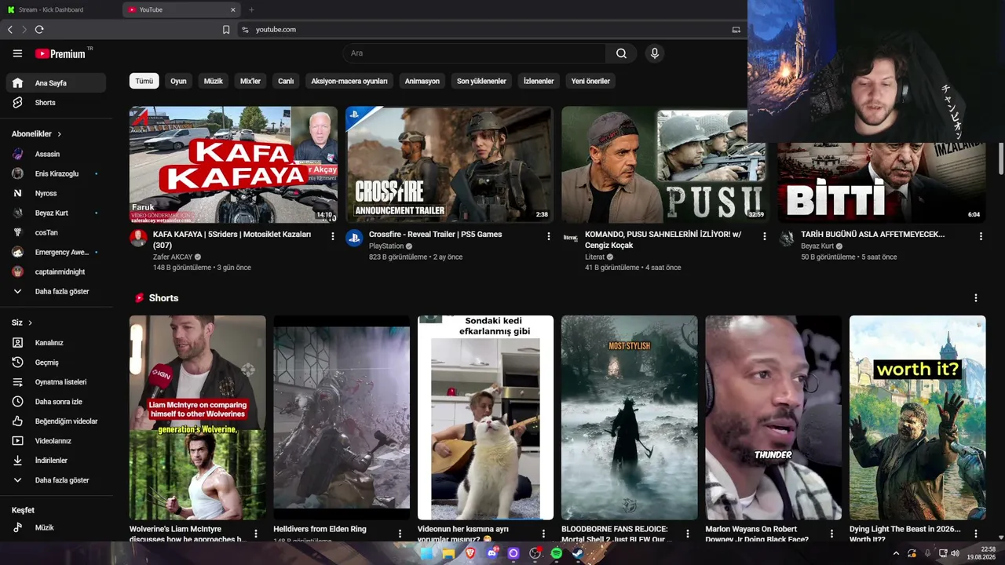Open the Siz section arrow
This screenshot has width=1005, height=565.
(31, 323)
